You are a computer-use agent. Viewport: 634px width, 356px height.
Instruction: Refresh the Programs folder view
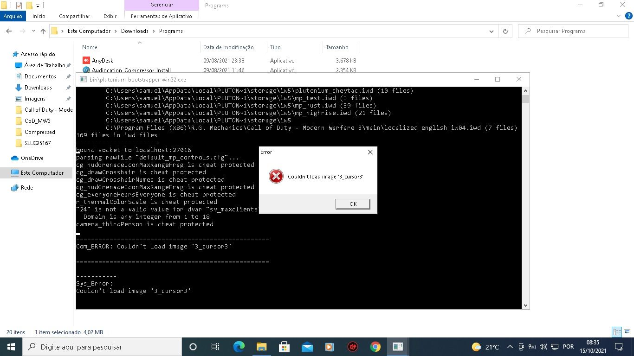click(505, 31)
